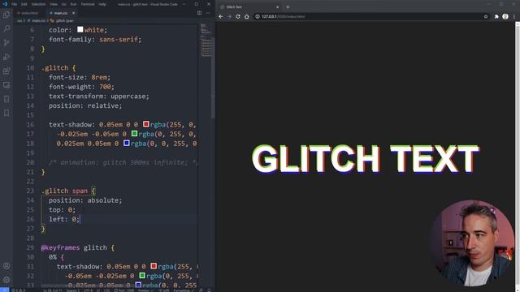Open the green rgba swatch on line 32
The width and height of the screenshot is (520, 292).
click(142, 276)
